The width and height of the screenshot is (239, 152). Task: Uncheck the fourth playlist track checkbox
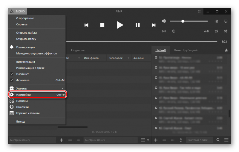coord(156,88)
